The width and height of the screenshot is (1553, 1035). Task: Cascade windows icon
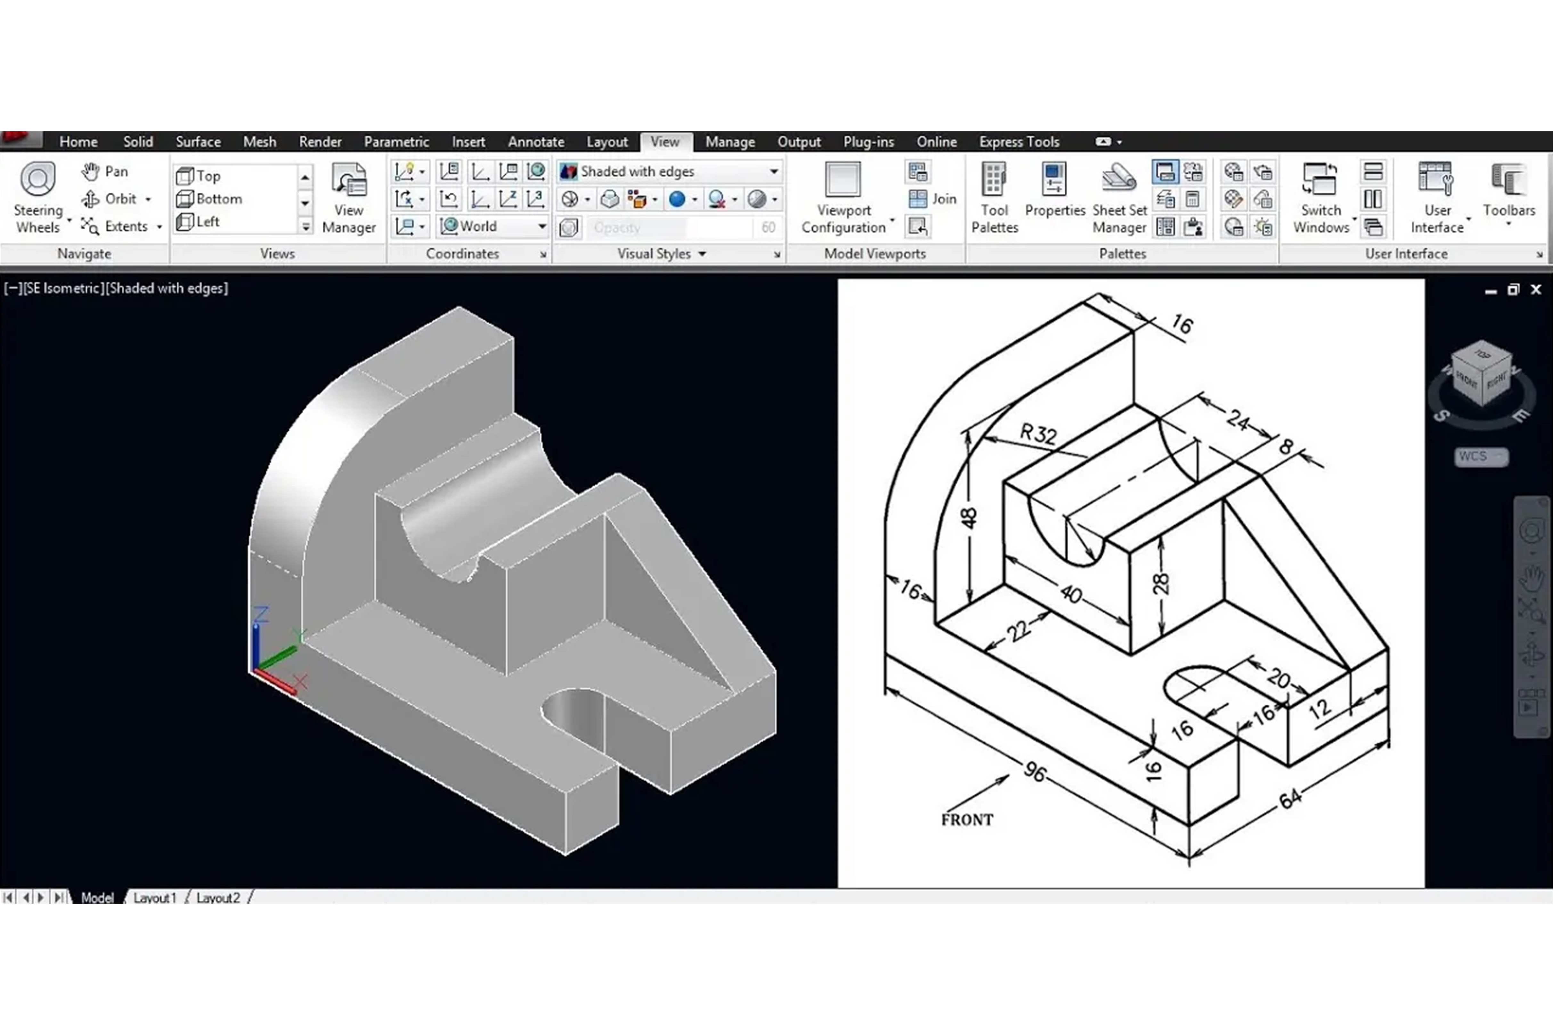click(1373, 226)
